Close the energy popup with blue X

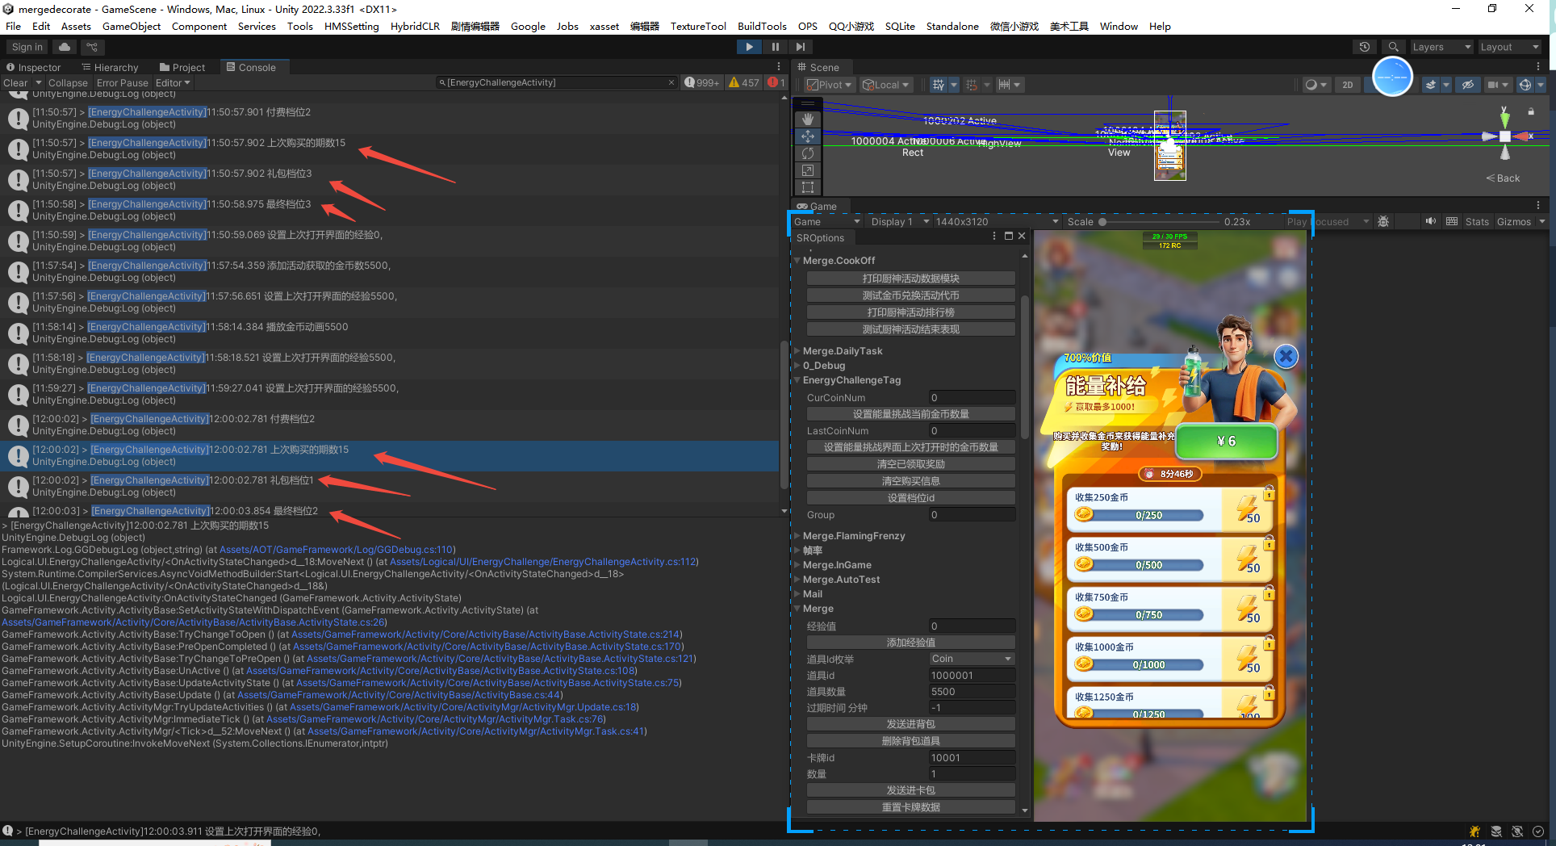[x=1286, y=356]
